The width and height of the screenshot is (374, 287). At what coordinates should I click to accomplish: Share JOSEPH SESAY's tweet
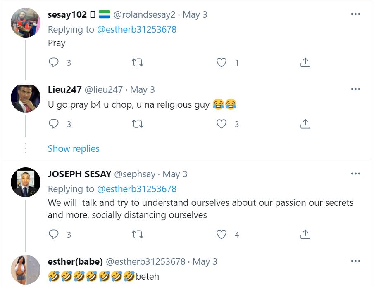(305, 235)
